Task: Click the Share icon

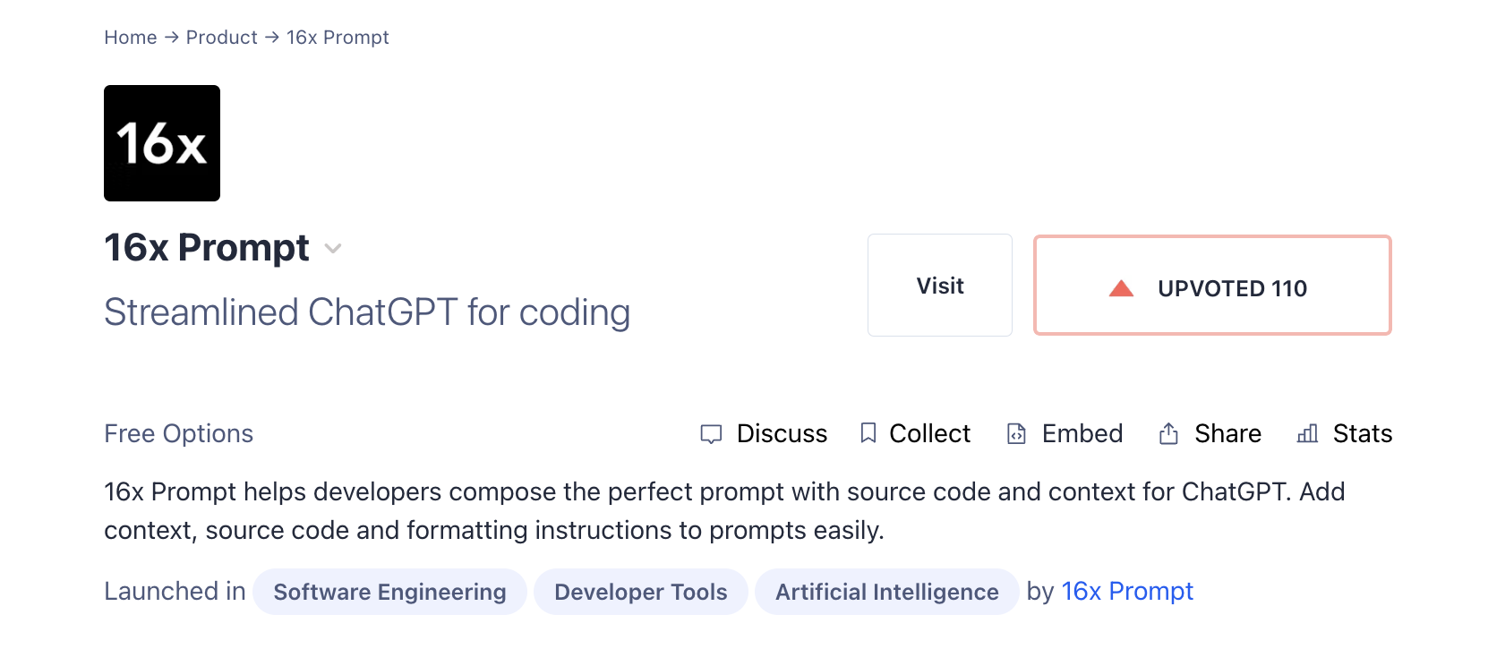Action: coord(1168,432)
